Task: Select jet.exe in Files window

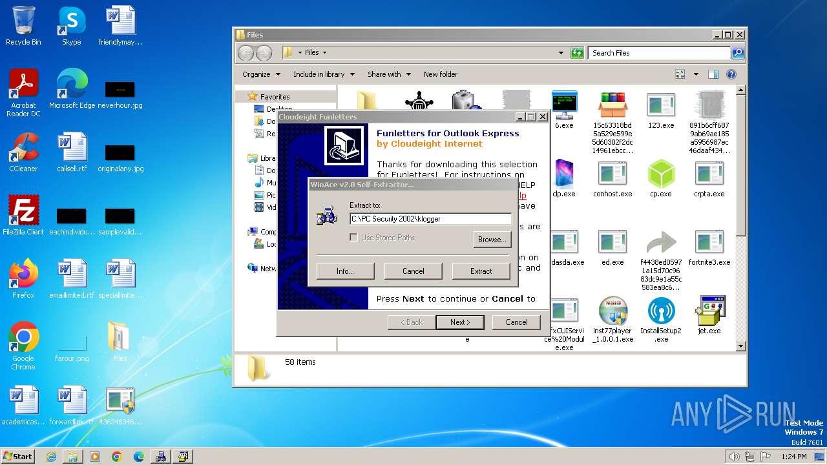Action: tap(709, 315)
